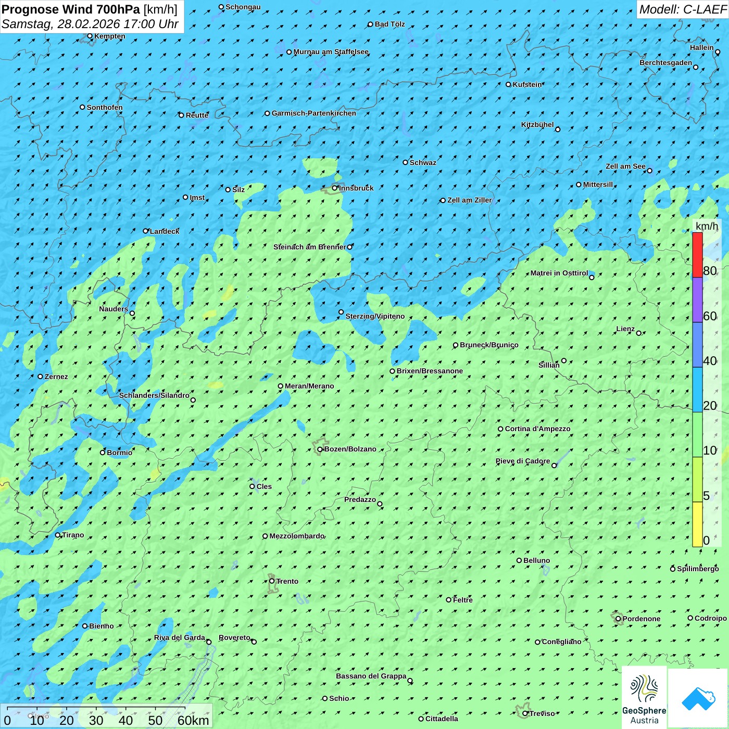Click the blue cloud-arrow app logo
The image size is (729, 729).
coord(698,698)
